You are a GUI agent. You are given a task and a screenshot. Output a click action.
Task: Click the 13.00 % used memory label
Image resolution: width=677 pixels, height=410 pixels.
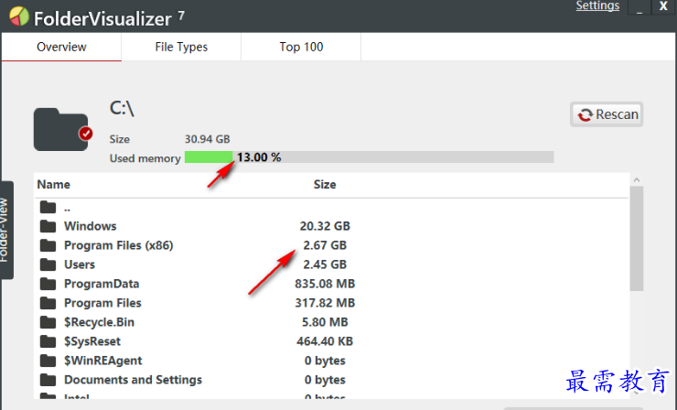pyautogui.click(x=259, y=157)
